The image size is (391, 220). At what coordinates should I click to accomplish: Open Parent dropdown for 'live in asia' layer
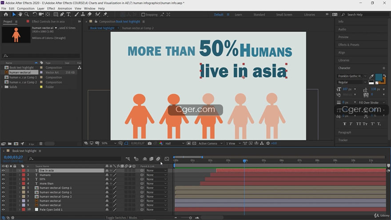point(156,171)
